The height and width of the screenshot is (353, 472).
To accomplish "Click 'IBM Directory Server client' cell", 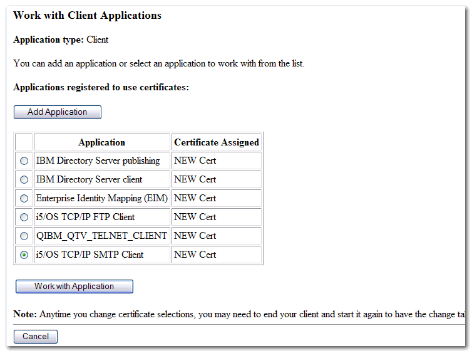I will (102, 180).
